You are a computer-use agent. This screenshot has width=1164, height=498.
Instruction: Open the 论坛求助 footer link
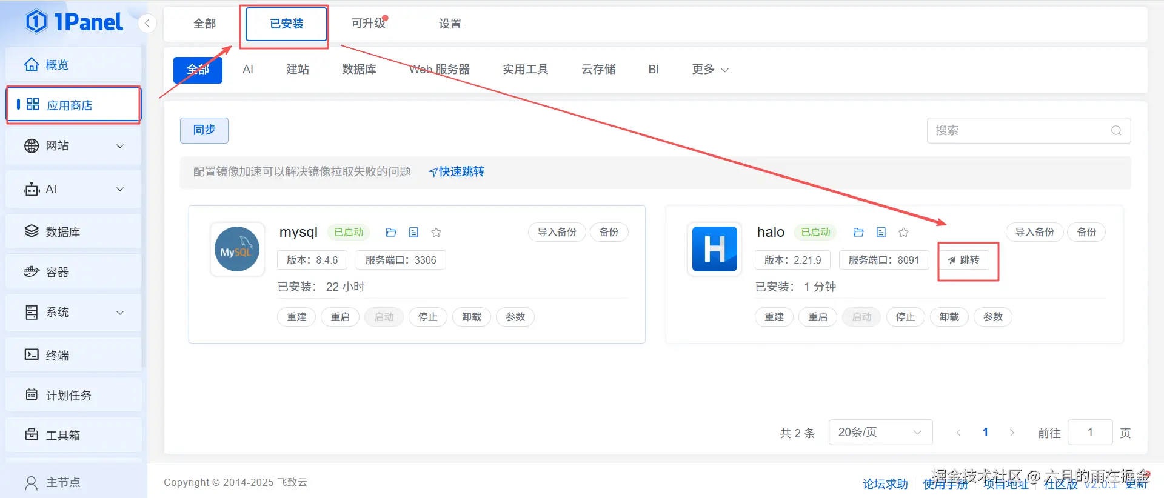[x=885, y=484]
